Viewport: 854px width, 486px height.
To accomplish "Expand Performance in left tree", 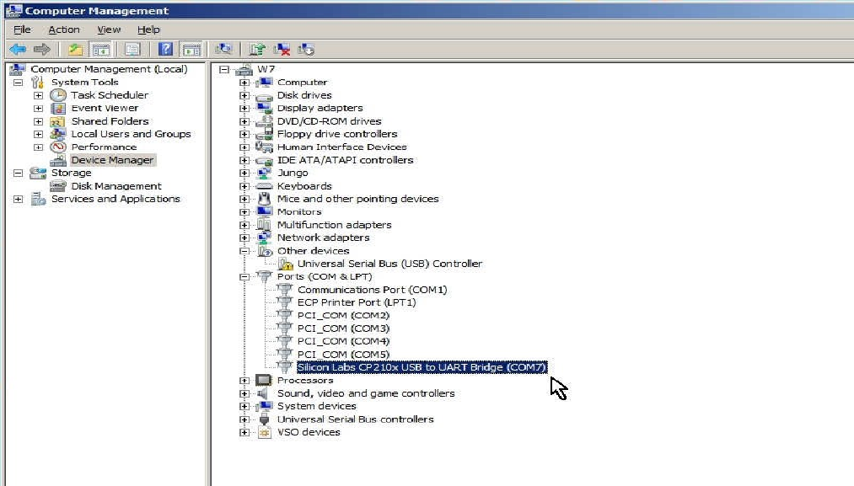I will [x=38, y=147].
